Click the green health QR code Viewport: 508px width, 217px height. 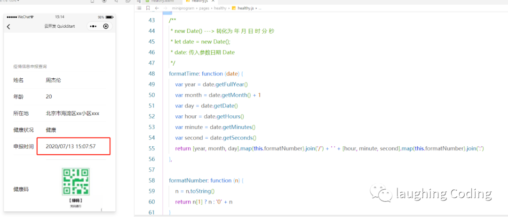(x=76, y=182)
